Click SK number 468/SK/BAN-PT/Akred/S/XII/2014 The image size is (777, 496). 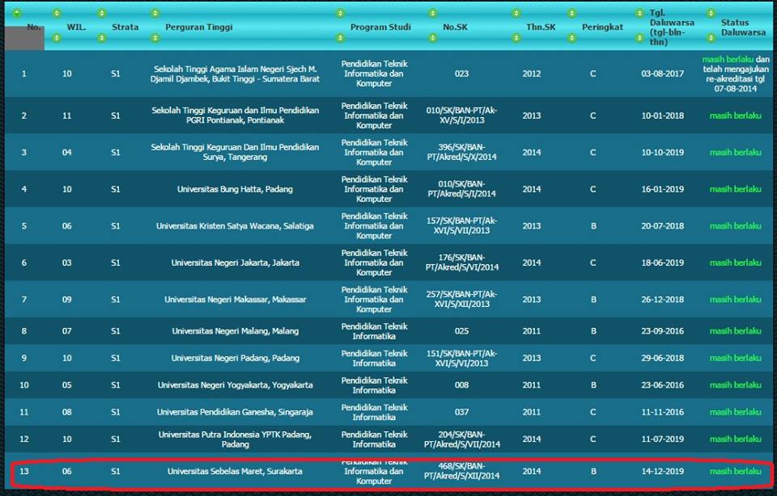[x=463, y=471]
